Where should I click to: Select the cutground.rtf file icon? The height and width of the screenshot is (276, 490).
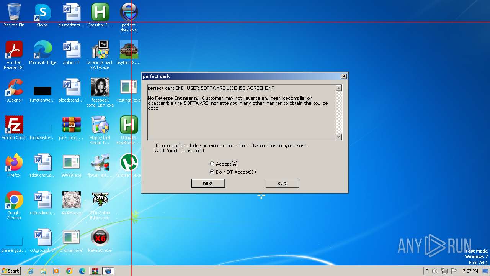[x=42, y=241]
